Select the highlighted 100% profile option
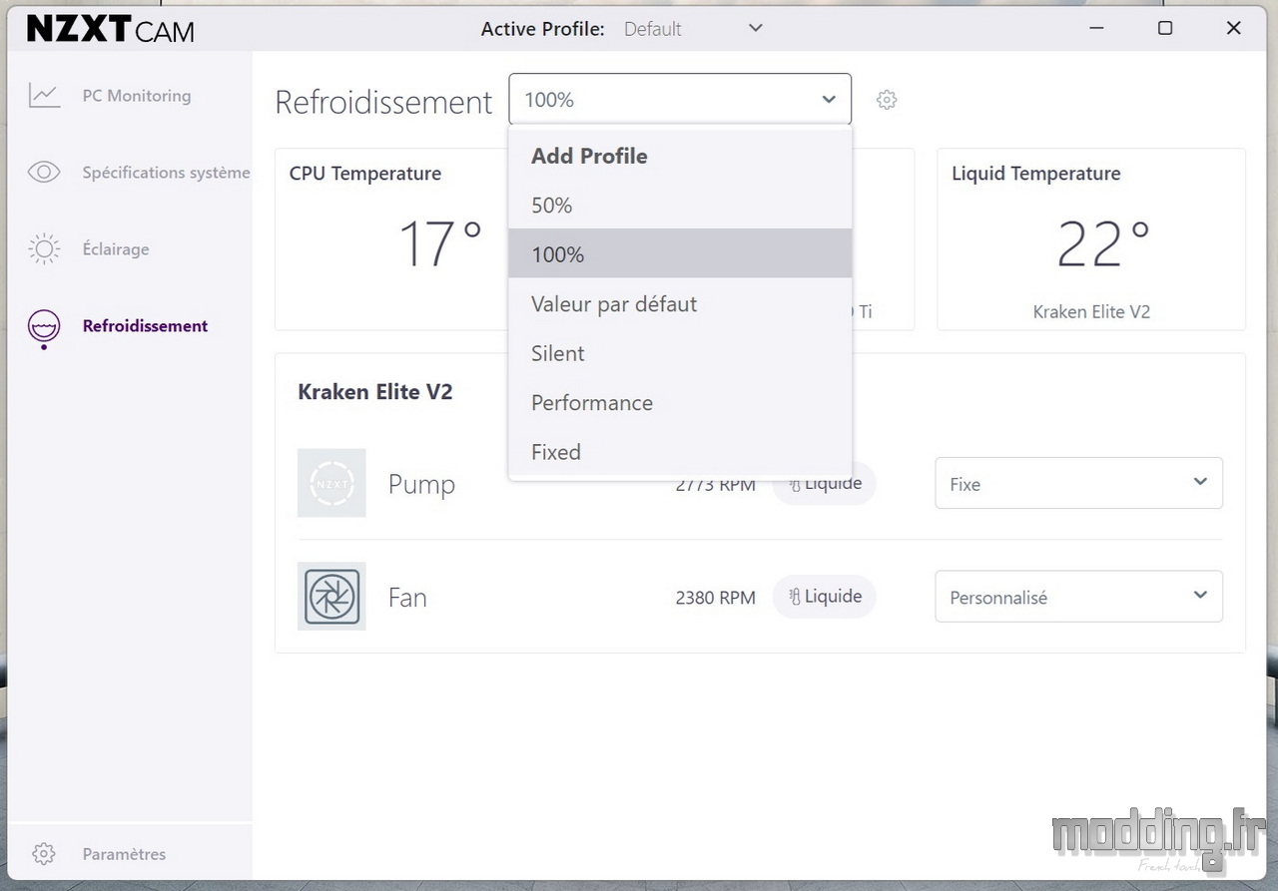The height and width of the screenshot is (891, 1278). tap(680, 253)
